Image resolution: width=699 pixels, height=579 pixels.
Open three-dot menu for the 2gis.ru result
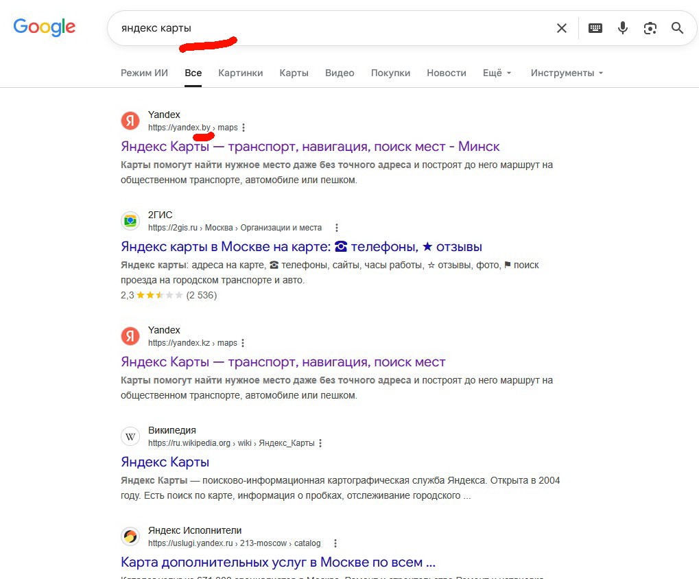(337, 228)
